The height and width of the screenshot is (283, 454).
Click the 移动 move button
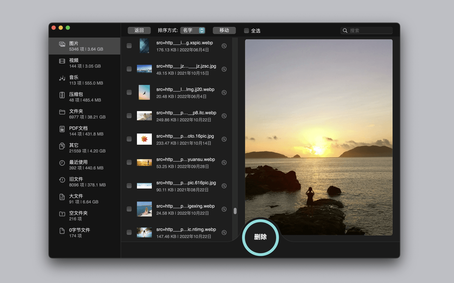(x=224, y=30)
